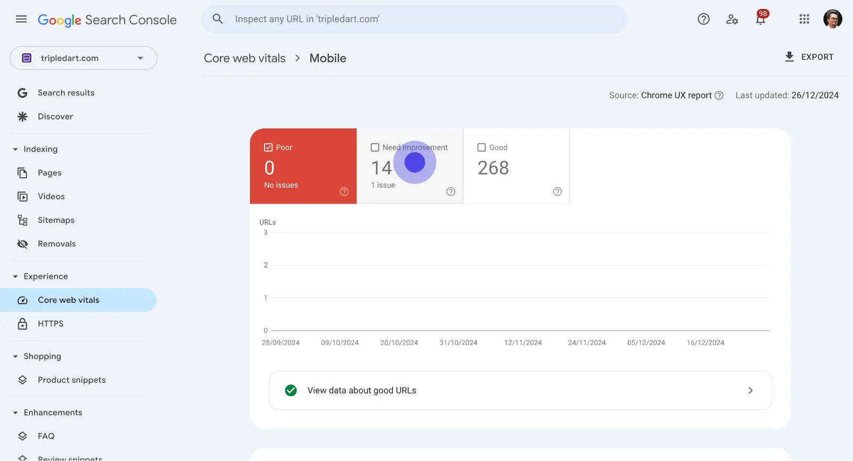
Task: Click the Inspect any URL search field
Action: (x=415, y=19)
